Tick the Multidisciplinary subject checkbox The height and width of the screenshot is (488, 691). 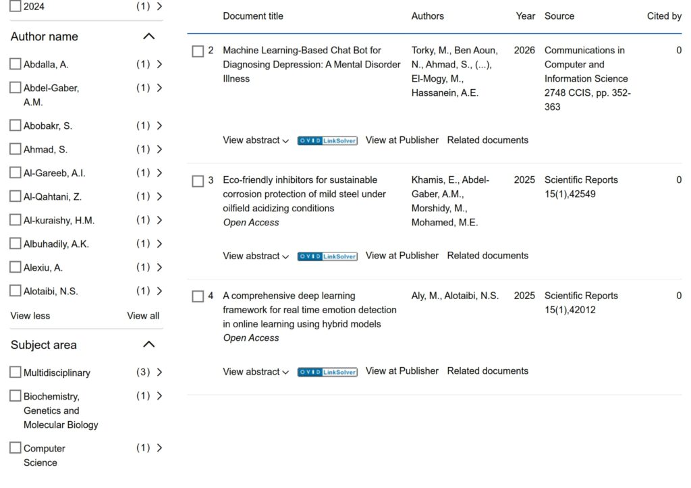pyautogui.click(x=16, y=373)
